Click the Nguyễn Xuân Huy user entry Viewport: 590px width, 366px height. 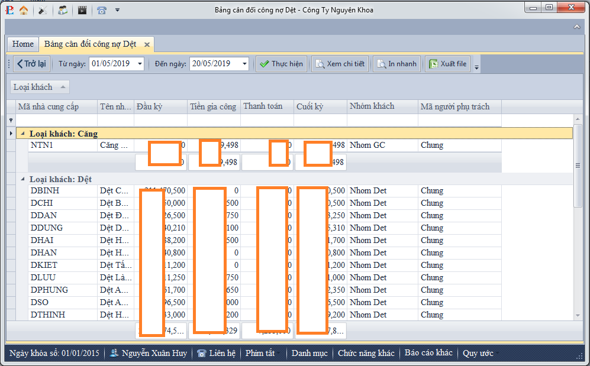coord(149,353)
